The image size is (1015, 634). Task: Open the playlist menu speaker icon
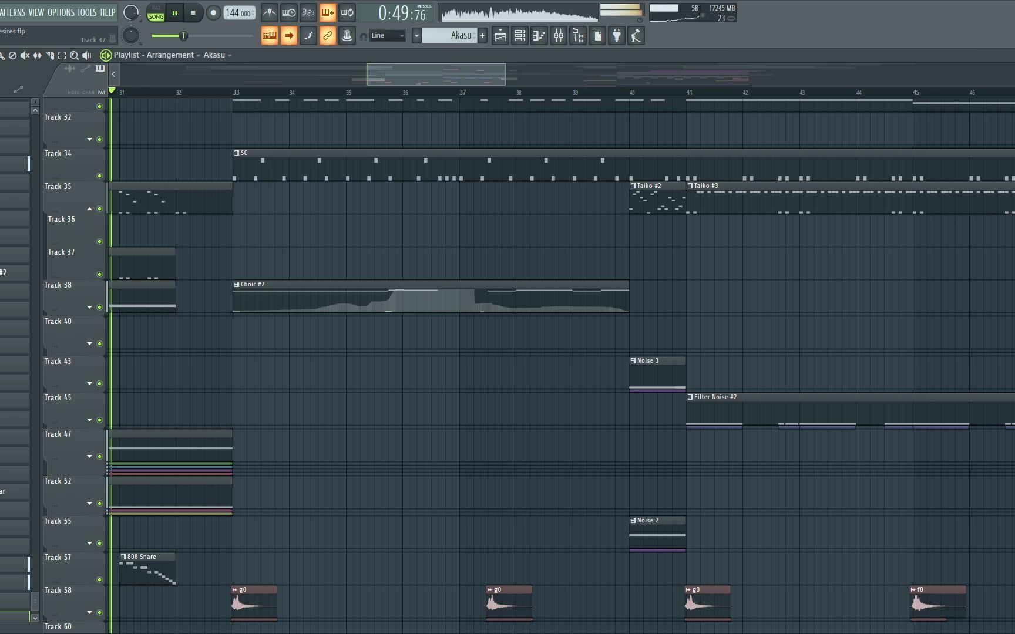pyautogui.click(x=106, y=55)
